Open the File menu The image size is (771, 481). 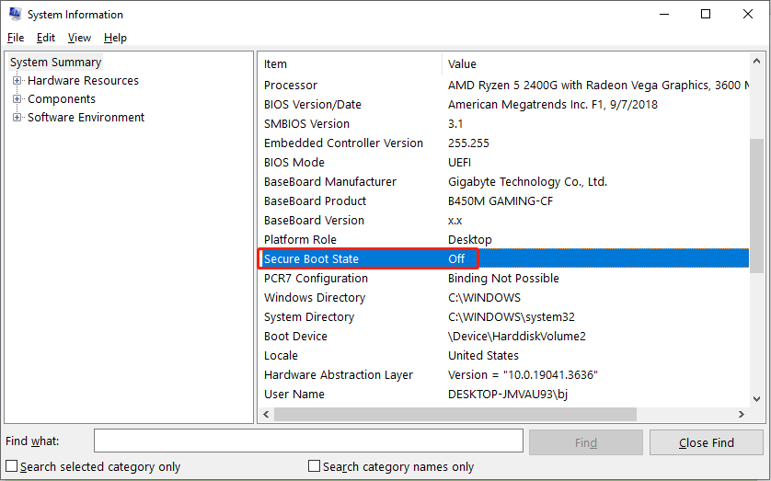pos(16,38)
